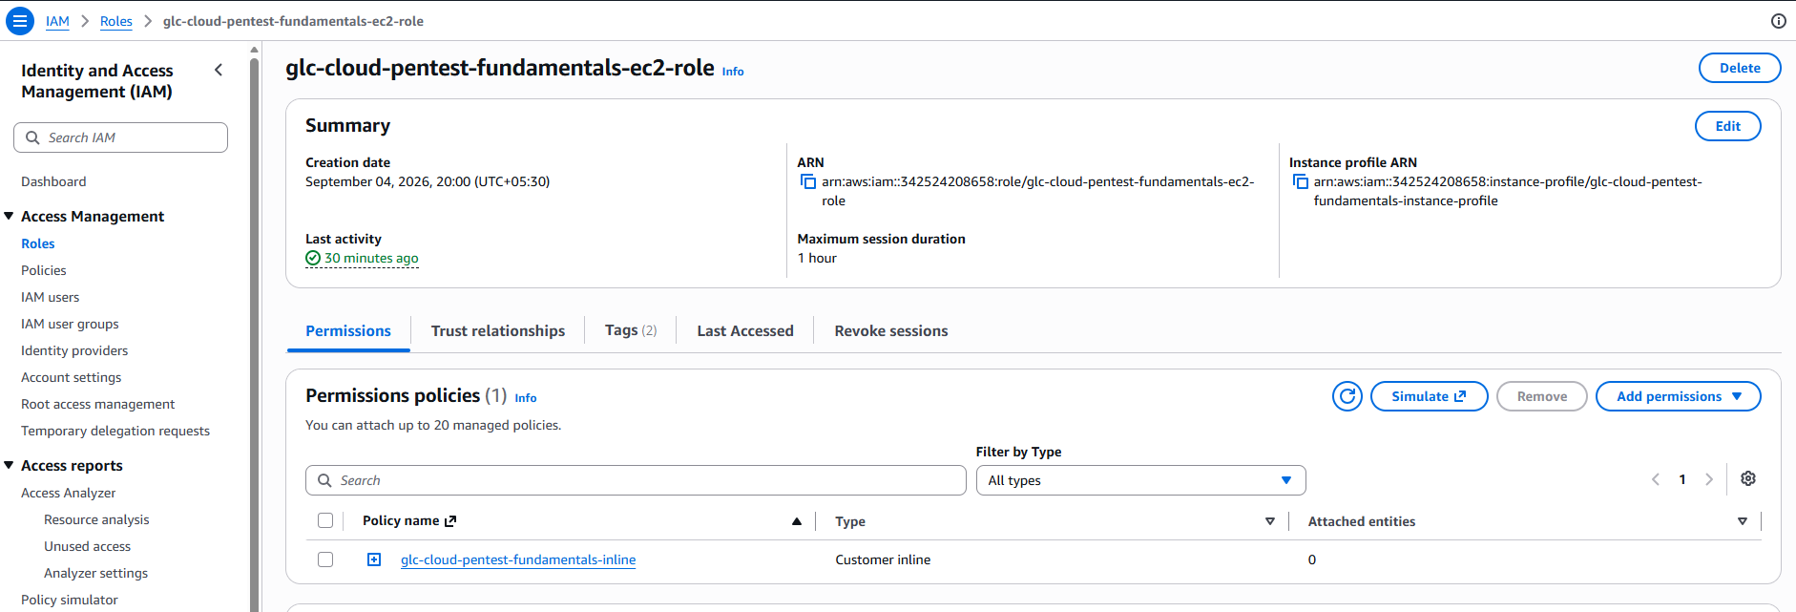Open Access Analyzer in the sidebar

[x=69, y=493]
